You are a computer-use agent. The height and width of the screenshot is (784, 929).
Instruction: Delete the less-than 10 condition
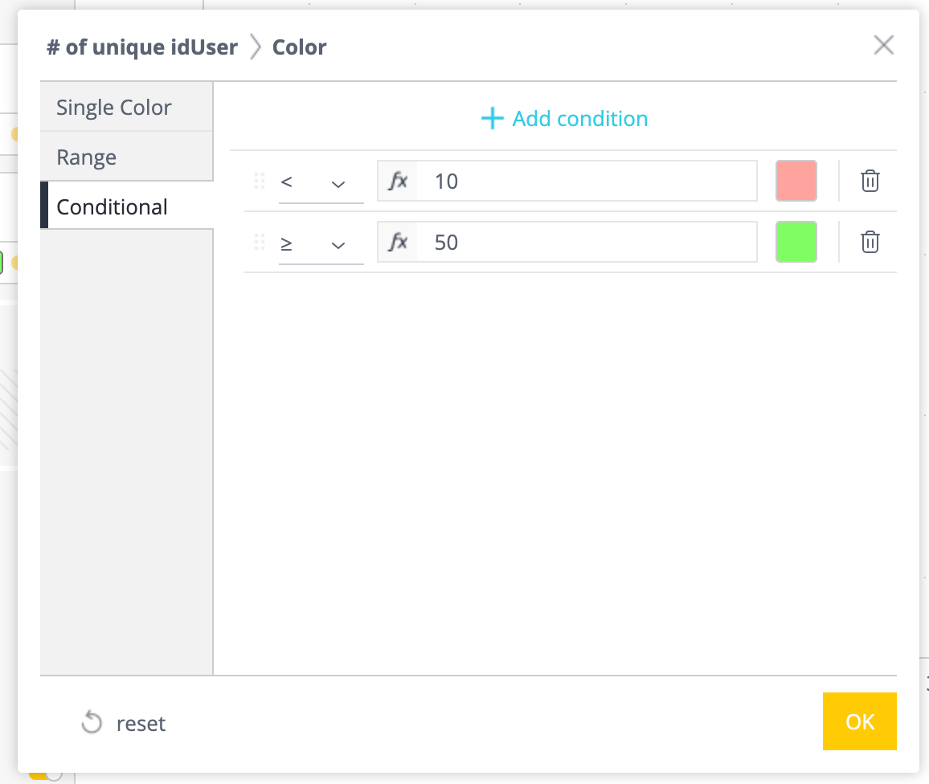(x=870, y=181)
